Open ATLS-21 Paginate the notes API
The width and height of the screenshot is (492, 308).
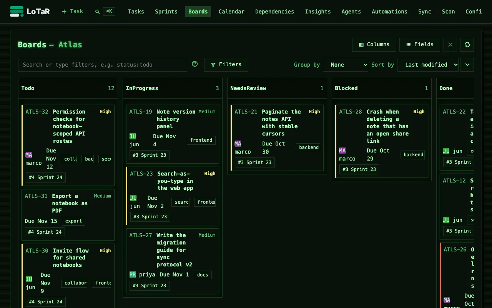[x=277, y=138]
